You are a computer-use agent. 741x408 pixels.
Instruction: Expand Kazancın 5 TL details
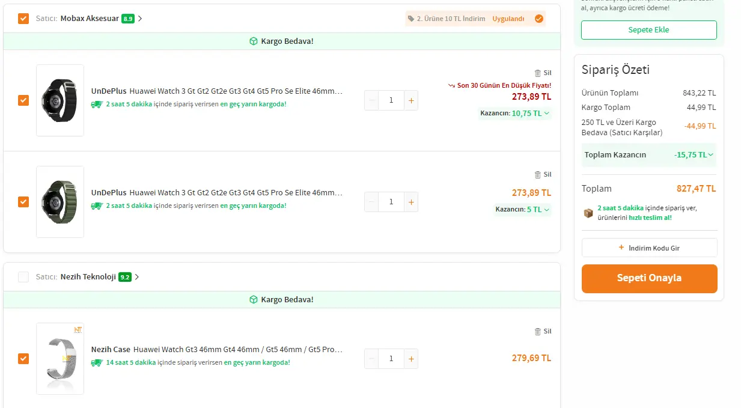[522, 210]
